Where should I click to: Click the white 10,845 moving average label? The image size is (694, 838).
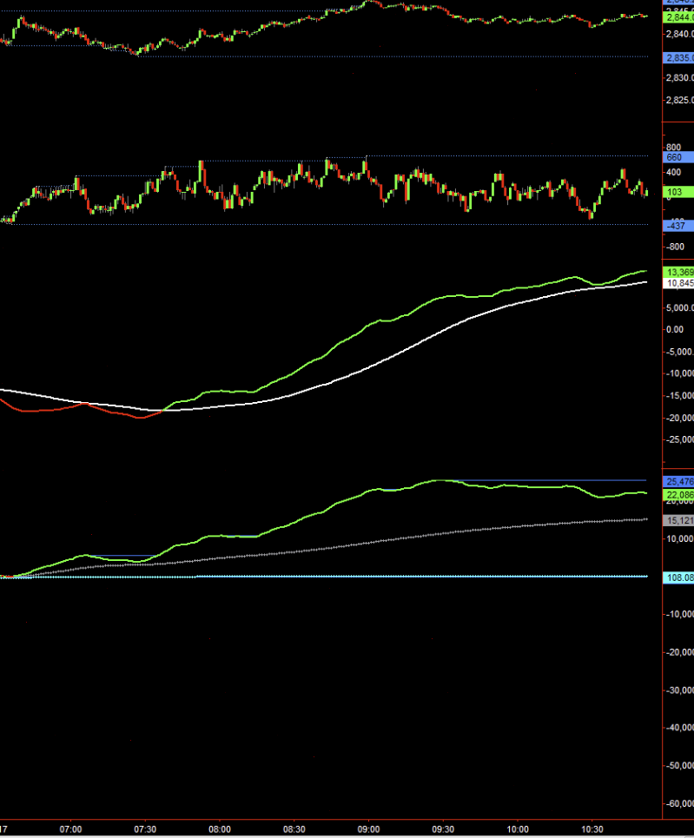coord(678,283)
